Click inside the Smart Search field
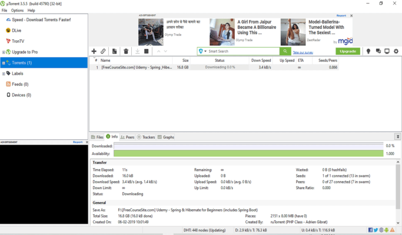This screenshot has height=235, width=402. 243,51
